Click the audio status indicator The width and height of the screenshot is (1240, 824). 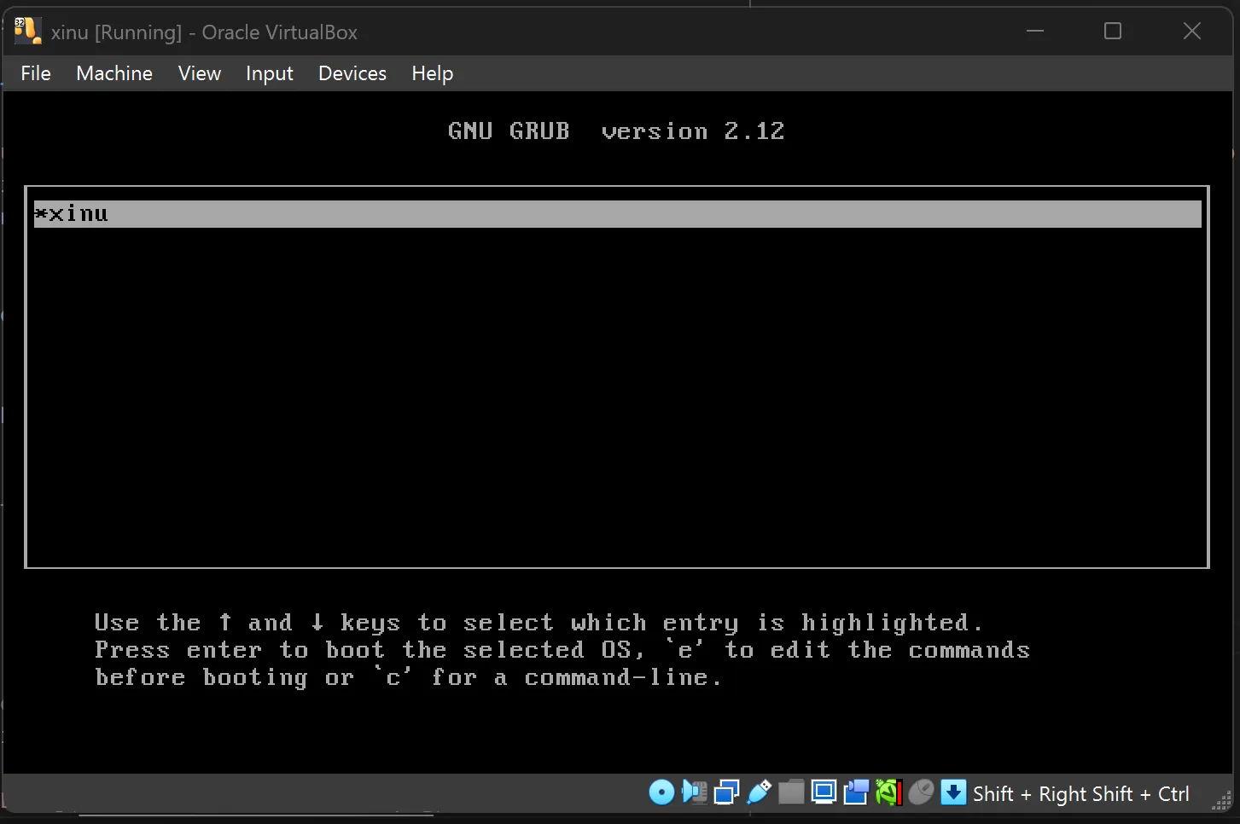694,792
